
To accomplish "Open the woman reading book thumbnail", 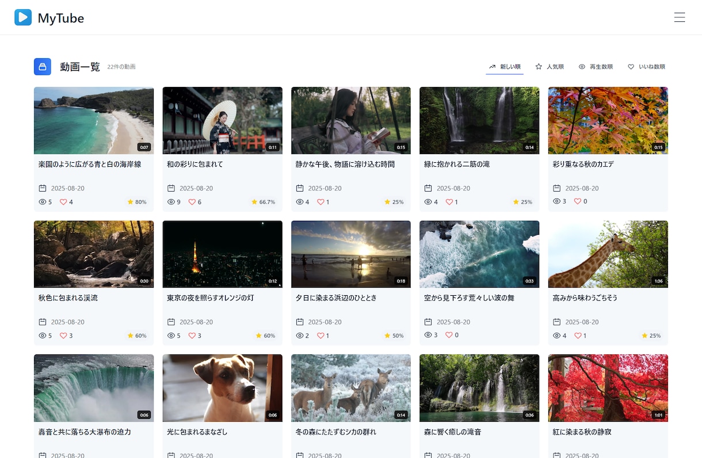I will pyautogui.click(x=351, y=120).
